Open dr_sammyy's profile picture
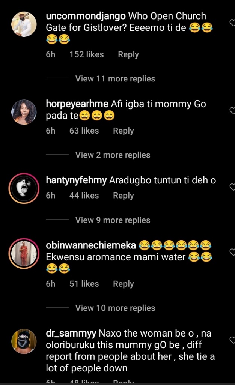Screen dimensions: 235x385 pyautogui.click(x=24, y=341)
